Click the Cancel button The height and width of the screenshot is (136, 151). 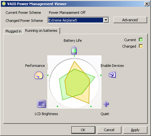(109, 130)
